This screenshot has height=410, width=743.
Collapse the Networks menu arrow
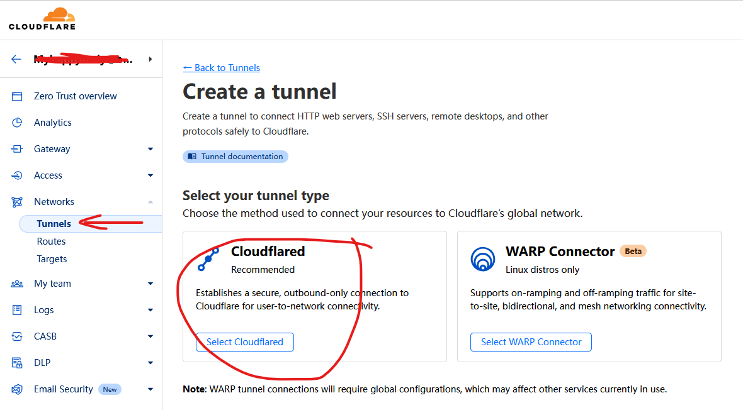click(x=150, y=202)
